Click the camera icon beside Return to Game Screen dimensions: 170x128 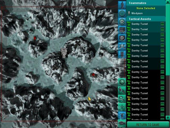pos(122,123)
